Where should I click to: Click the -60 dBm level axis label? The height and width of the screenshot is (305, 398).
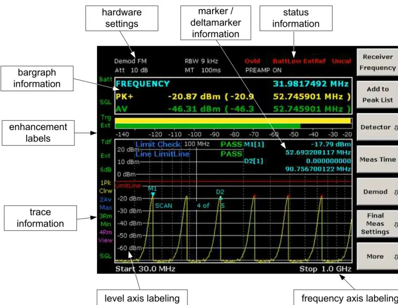coord(129,248)
